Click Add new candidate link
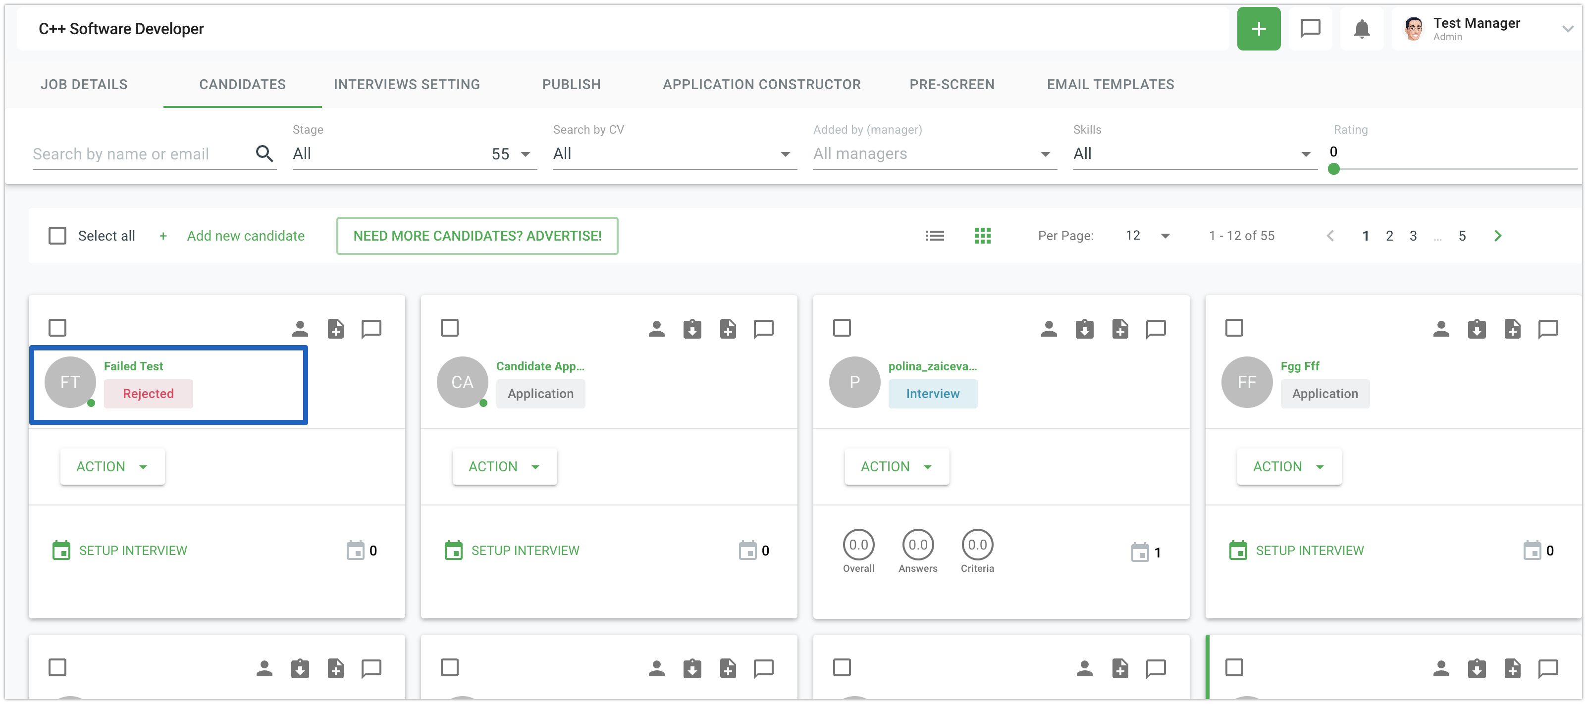The width and height of the screenshot is (1587, 704). pos(245,236)
